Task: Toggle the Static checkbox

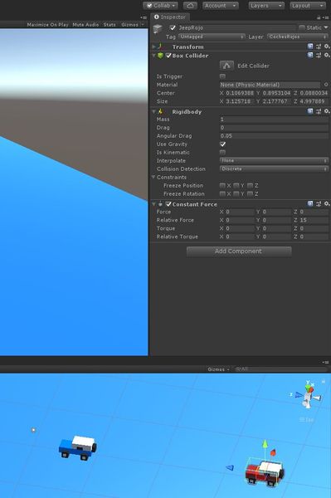Action: [x=302, y=27]
